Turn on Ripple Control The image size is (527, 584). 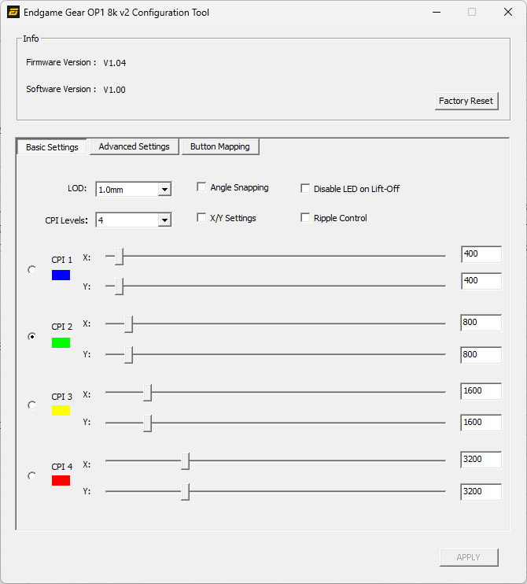point(305,218)
